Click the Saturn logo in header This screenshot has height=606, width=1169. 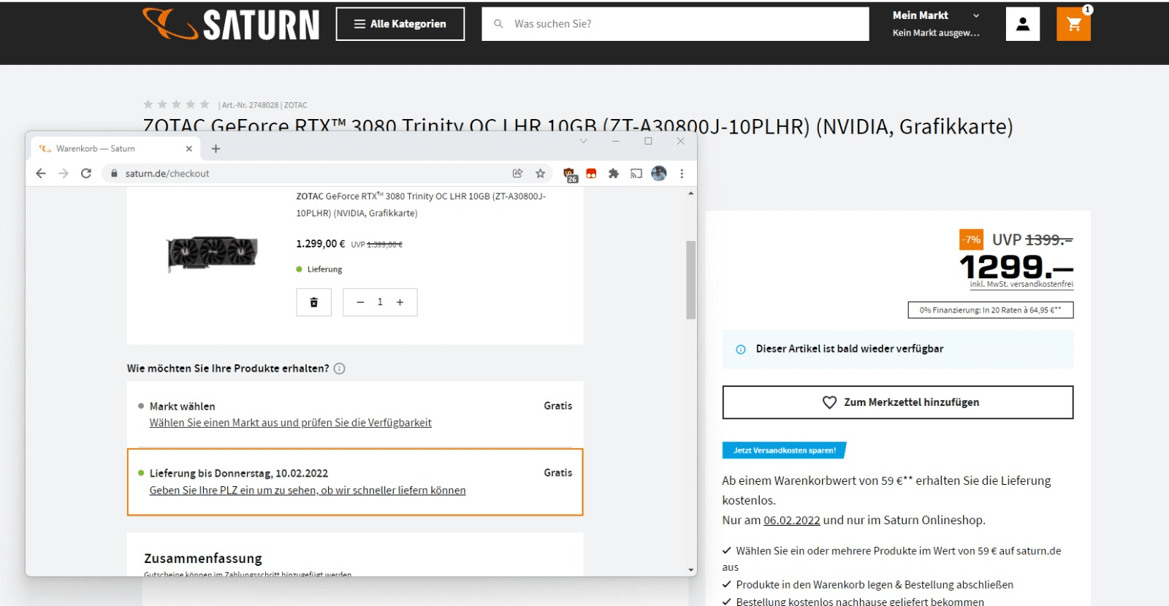[231, 24]
